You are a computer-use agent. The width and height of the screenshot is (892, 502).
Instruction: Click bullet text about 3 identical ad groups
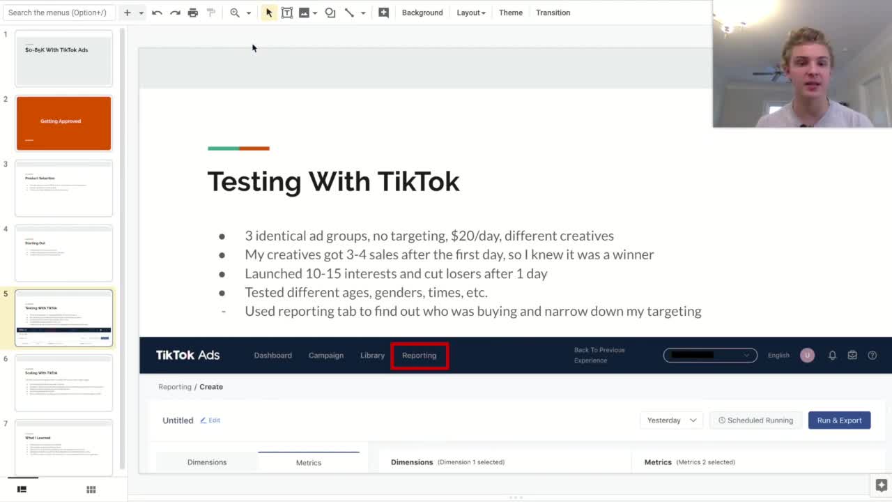(429, 236)
